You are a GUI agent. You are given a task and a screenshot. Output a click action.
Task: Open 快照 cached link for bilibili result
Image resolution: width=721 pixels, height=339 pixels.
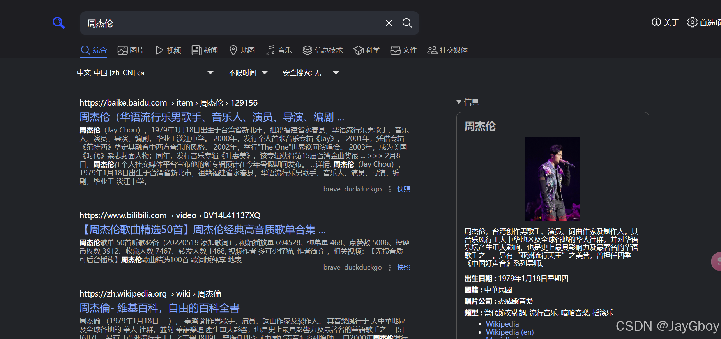404,267
